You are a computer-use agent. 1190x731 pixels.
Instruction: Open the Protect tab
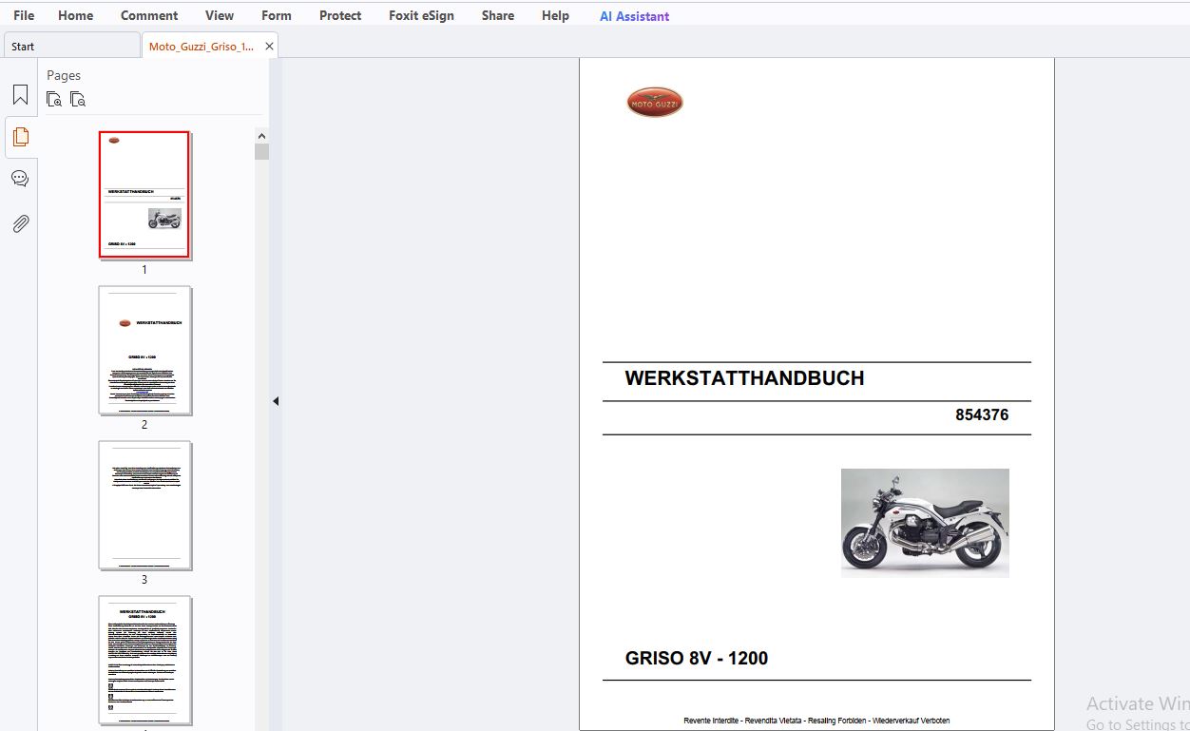coord(340,15)
